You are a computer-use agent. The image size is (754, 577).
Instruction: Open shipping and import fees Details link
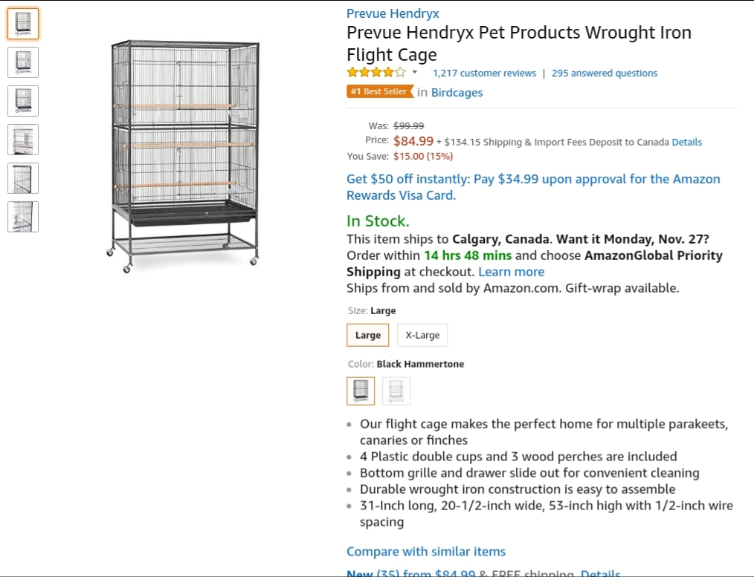pyautogui.click(x=686, y=142)
